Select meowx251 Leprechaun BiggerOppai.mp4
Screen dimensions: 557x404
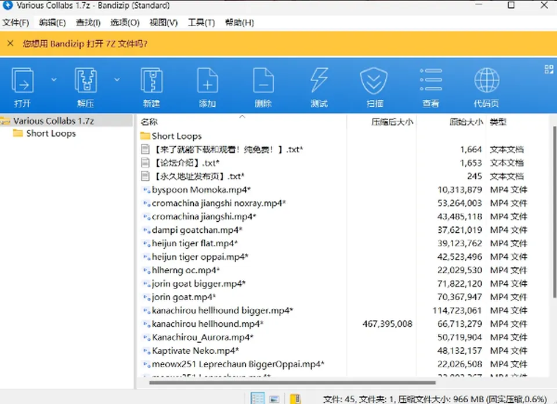238,364
